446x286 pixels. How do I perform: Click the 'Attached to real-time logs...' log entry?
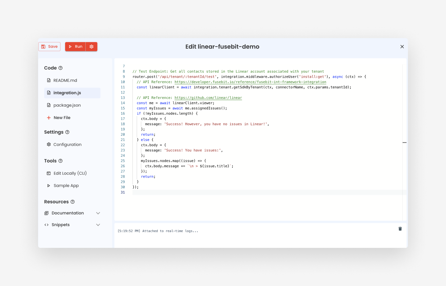coord(158,231)
